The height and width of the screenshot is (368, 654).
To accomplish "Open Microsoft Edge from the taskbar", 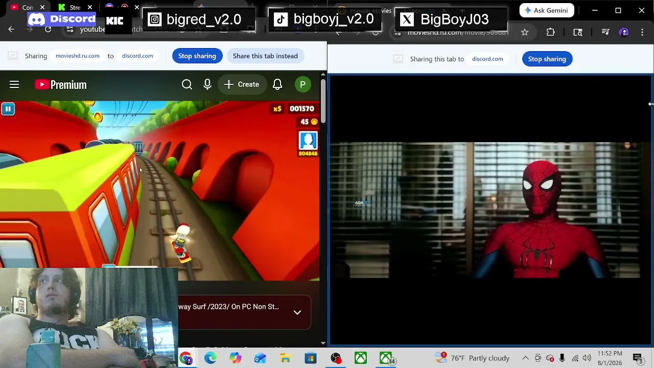I will 211,358.
